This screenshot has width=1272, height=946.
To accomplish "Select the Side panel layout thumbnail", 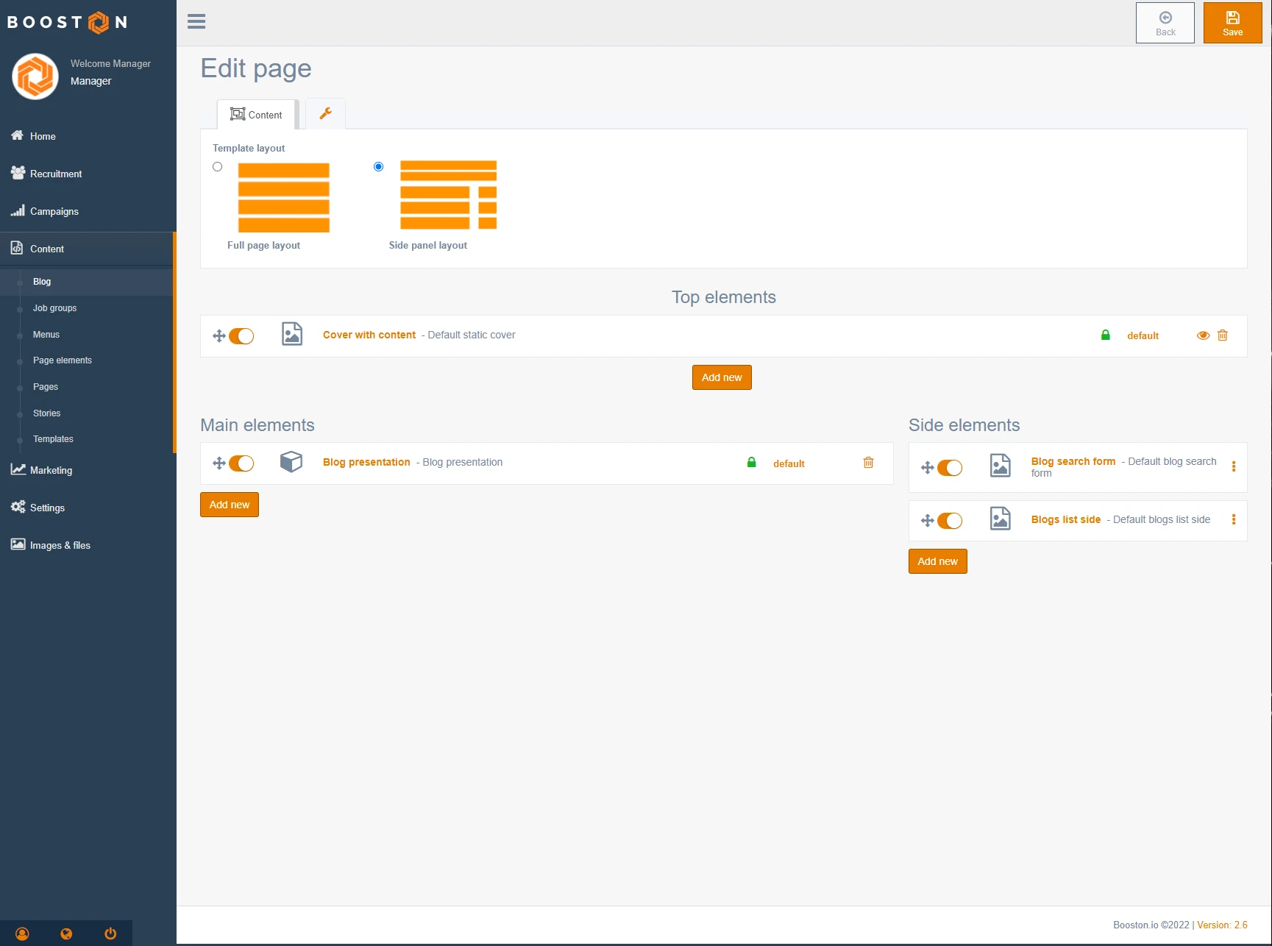I will [448, 195].
